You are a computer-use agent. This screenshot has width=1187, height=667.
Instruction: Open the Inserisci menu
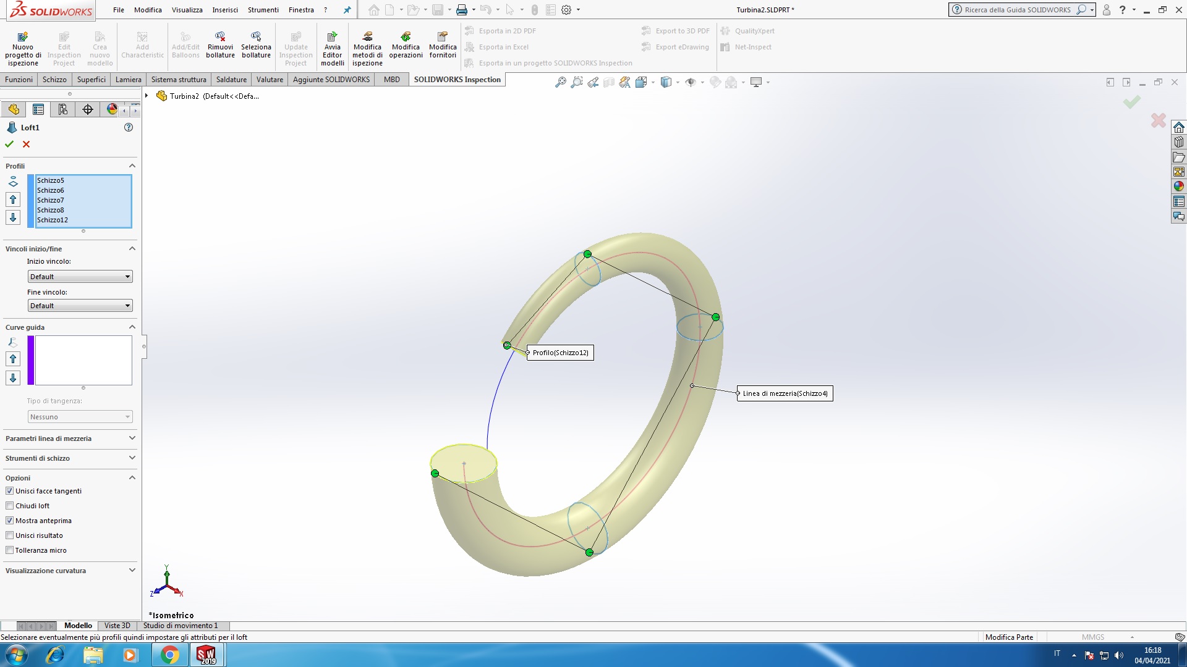pos(225,10)
